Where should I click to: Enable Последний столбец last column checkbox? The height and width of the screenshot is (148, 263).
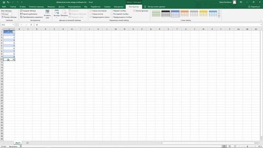click(112, 14)
